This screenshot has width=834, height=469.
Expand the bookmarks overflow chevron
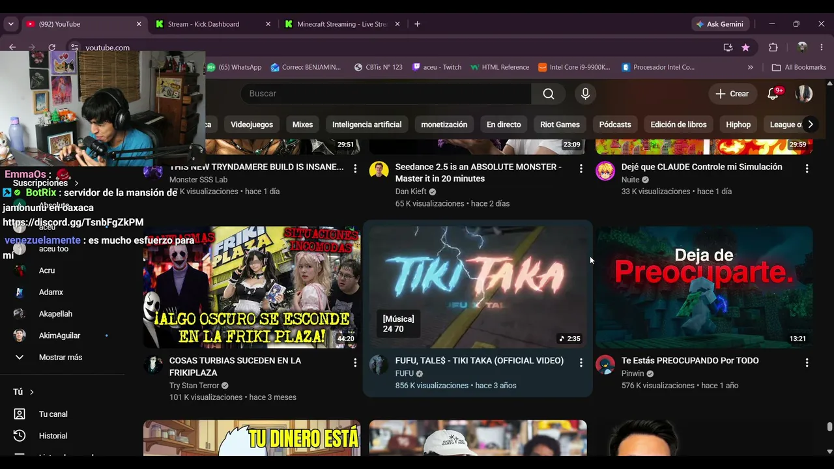751,67
